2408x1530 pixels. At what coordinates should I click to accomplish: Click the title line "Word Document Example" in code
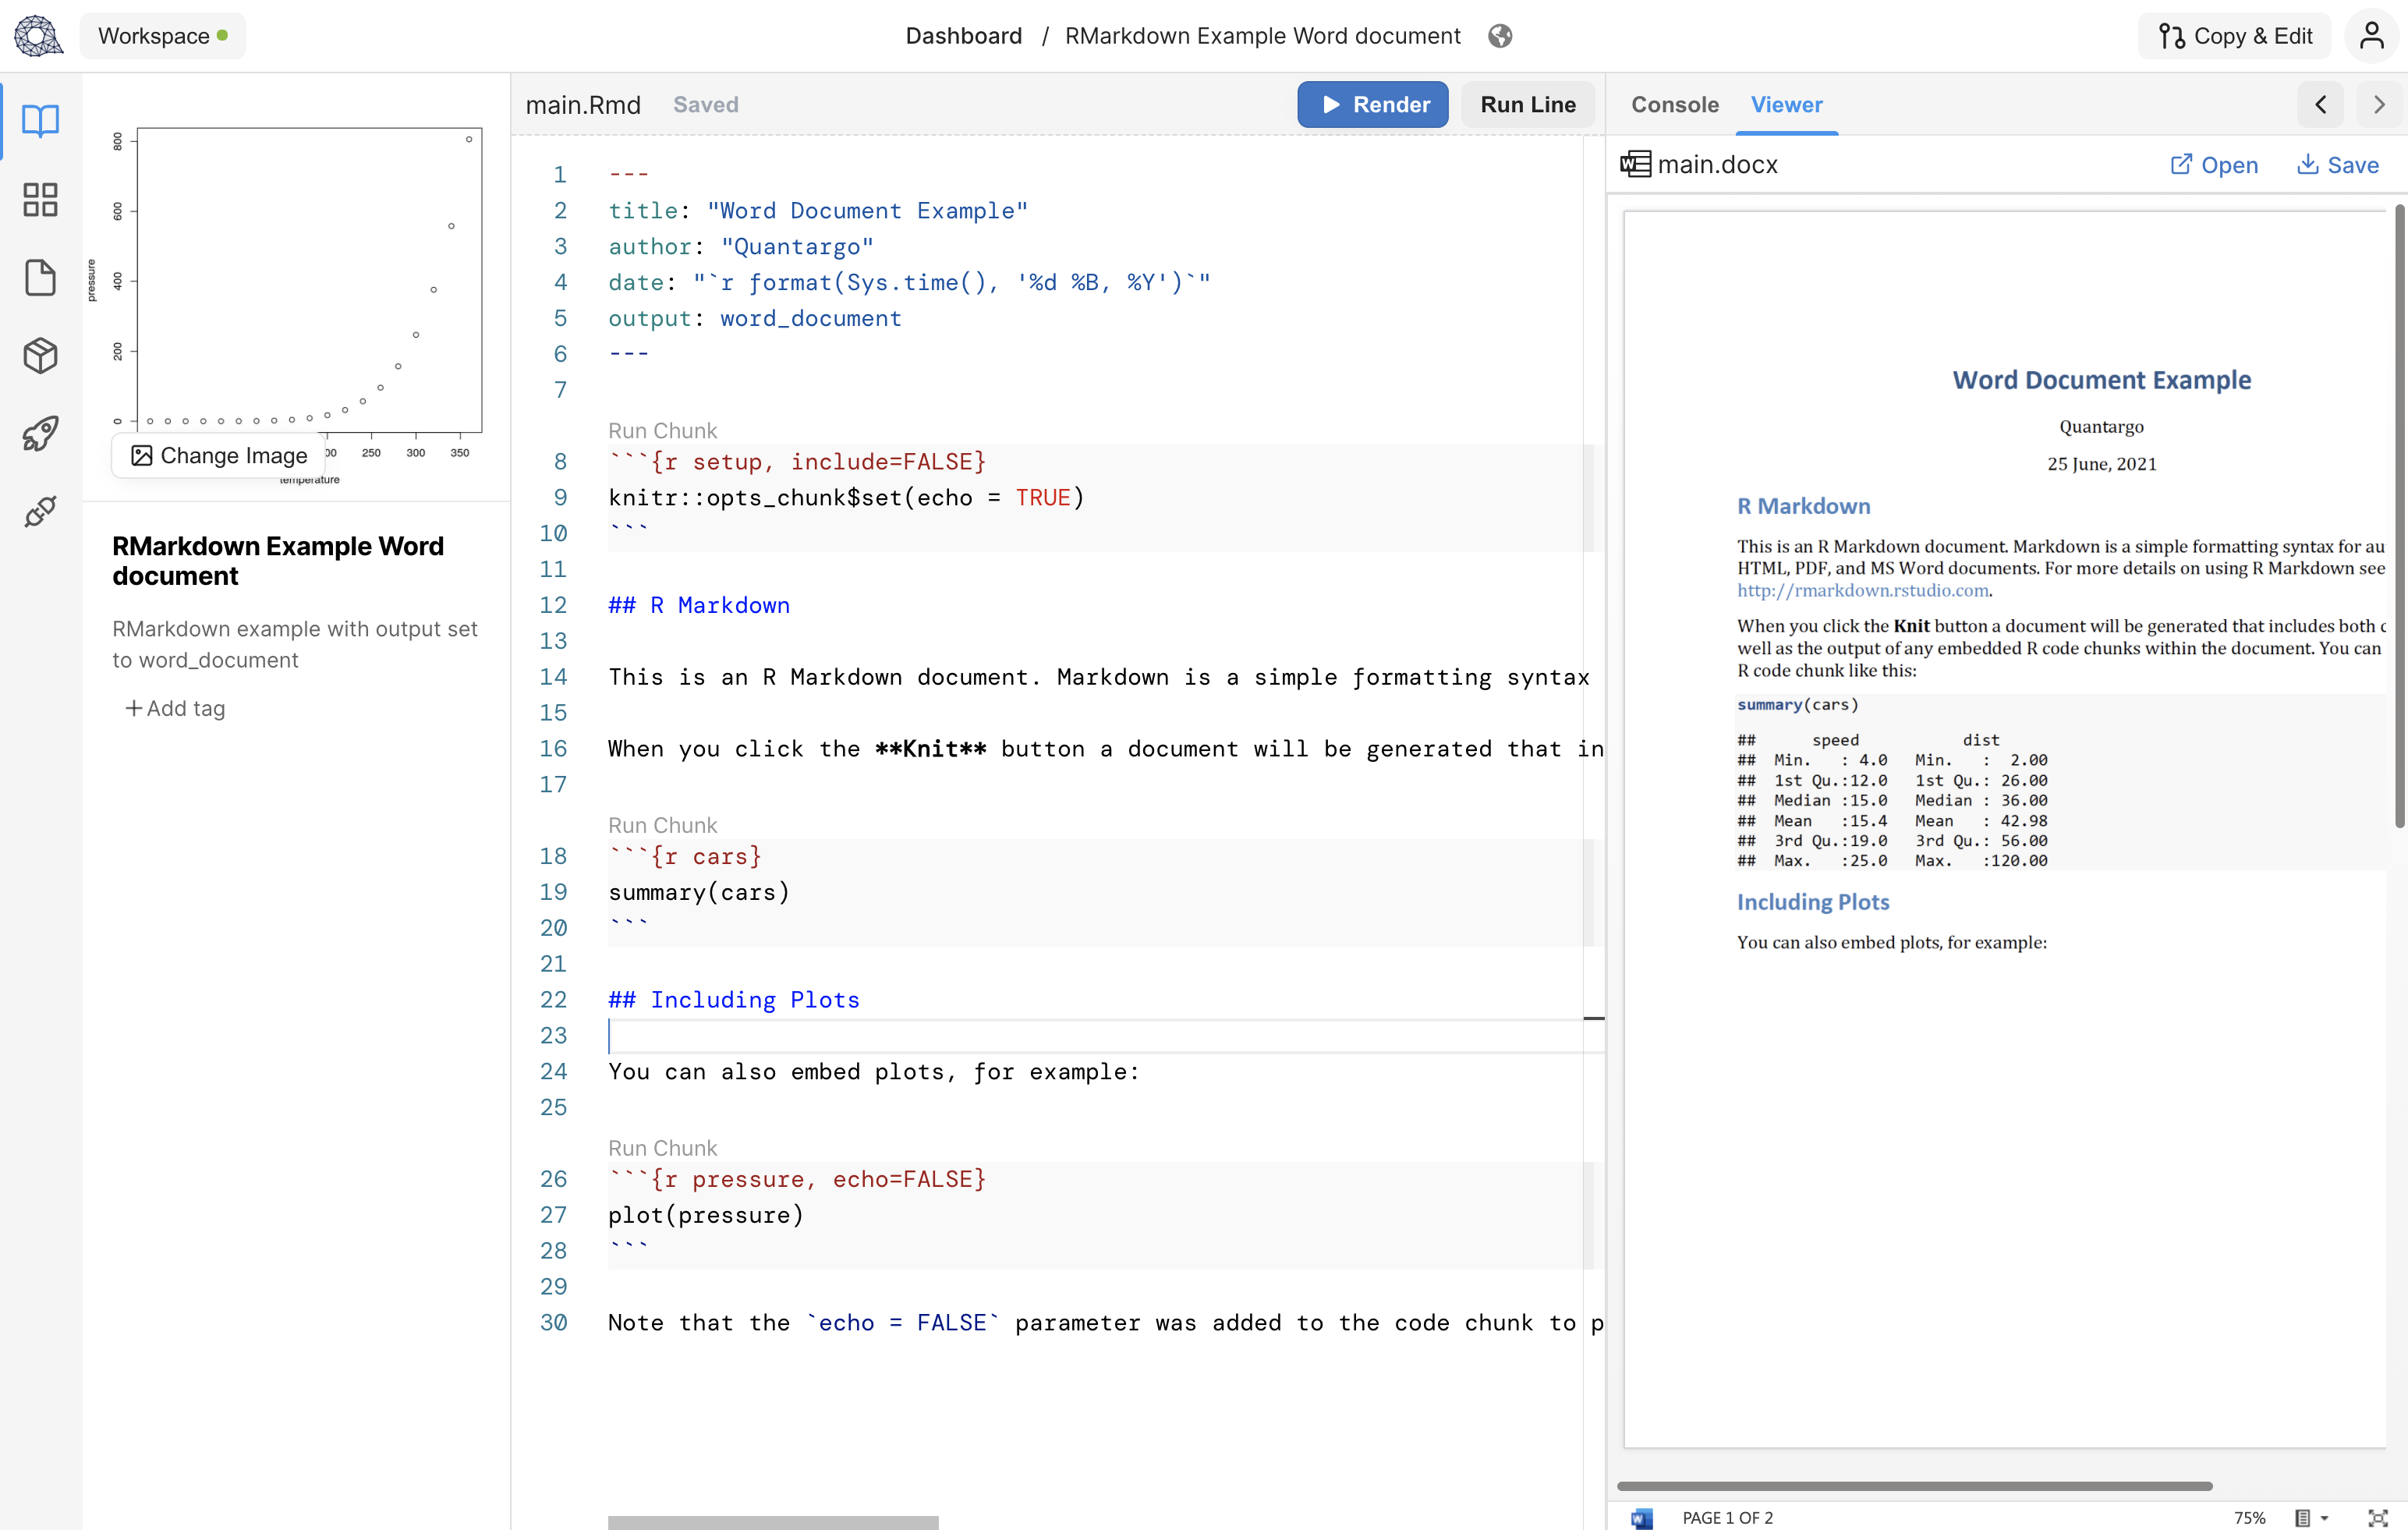[818, 211]
